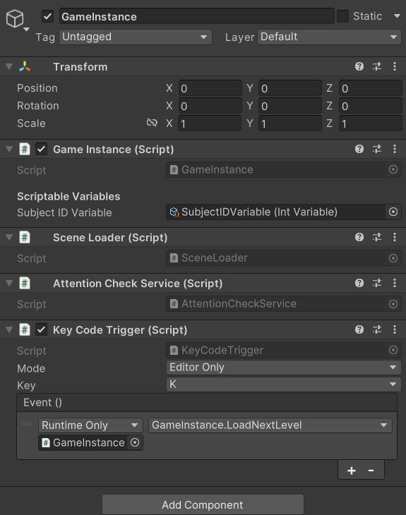Screen dimensions: 406x515
Task: Open presets for Game Instance (Script)
Action: tap(377, 149)
